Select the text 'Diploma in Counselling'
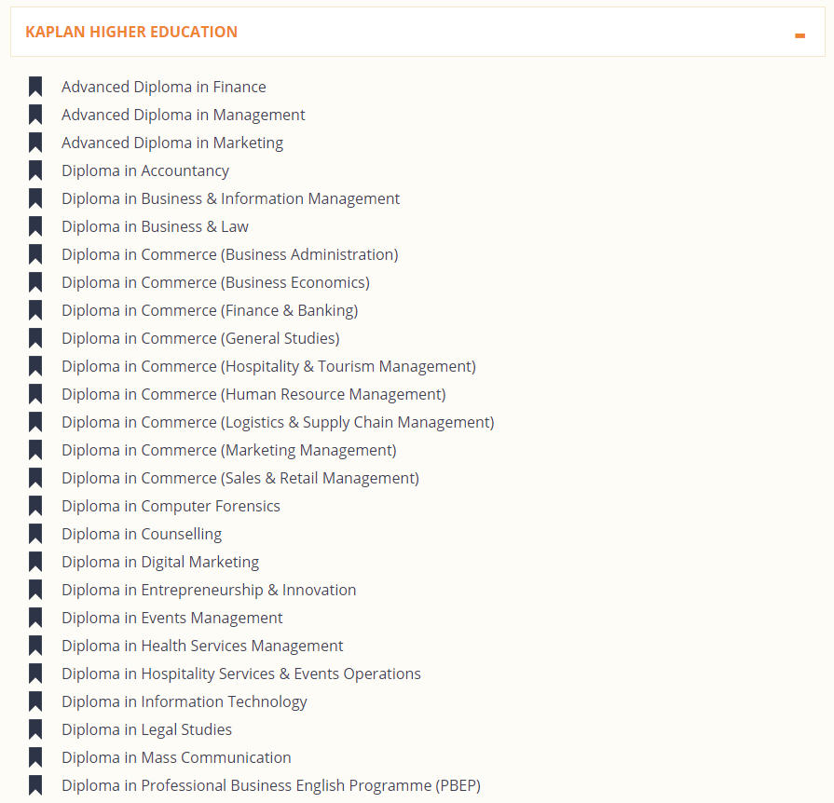Image resolution: width=834 pixels, height=803 pixels. 142,534
